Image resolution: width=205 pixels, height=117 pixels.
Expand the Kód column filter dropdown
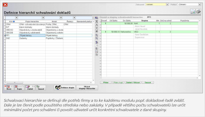click(x=17, y=18)
